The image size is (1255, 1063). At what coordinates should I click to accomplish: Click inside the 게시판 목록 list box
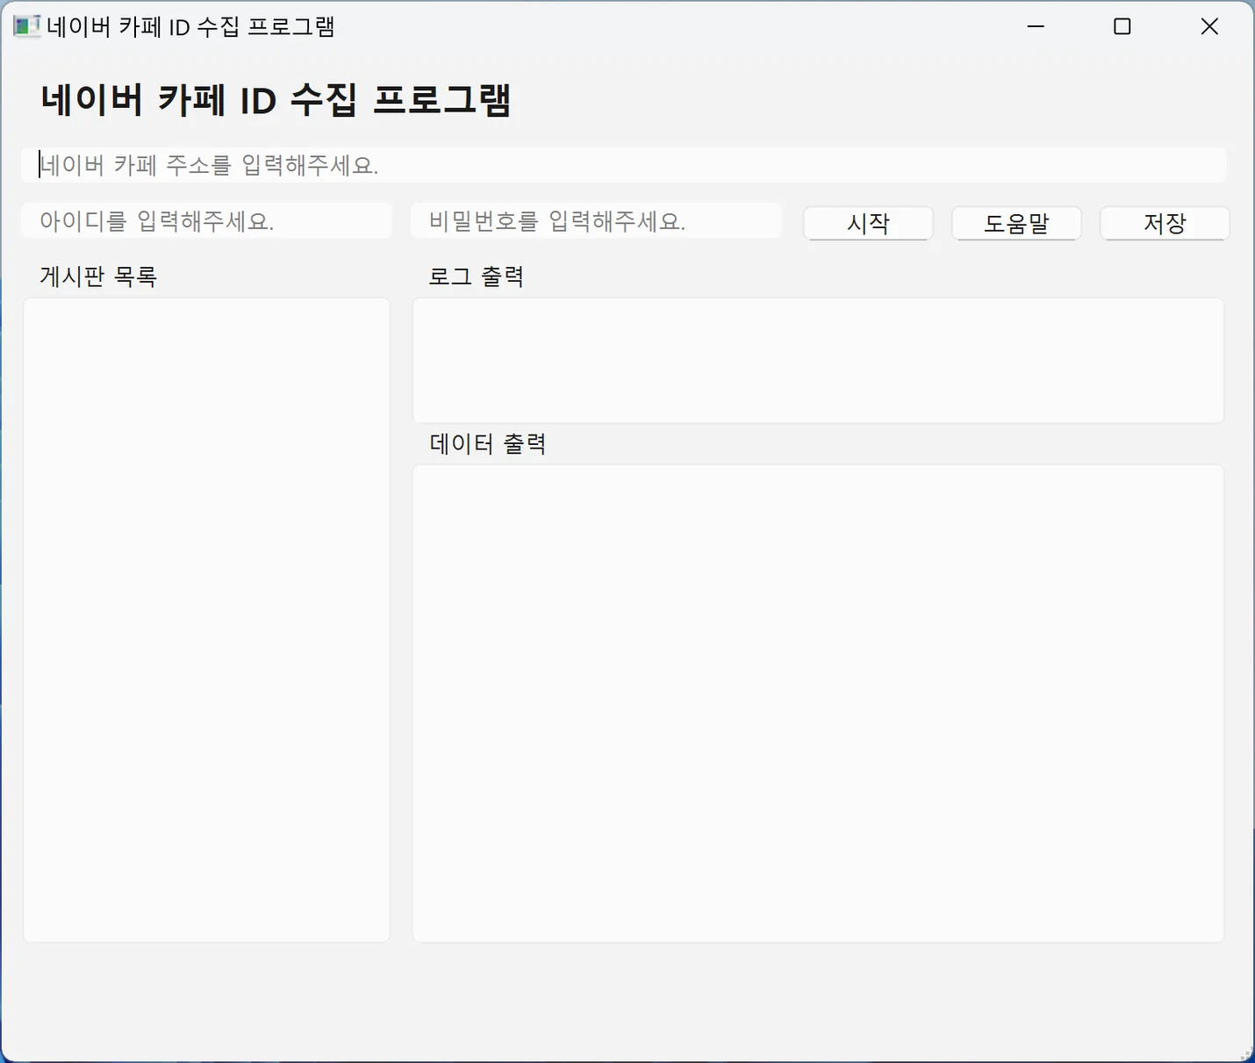tap(206, 620)
